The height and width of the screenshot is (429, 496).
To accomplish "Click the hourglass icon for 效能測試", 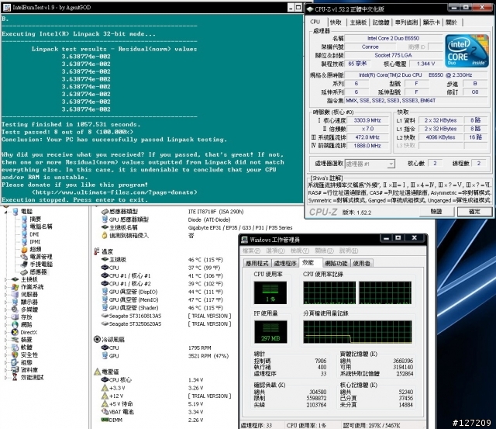I will (15, 377).
